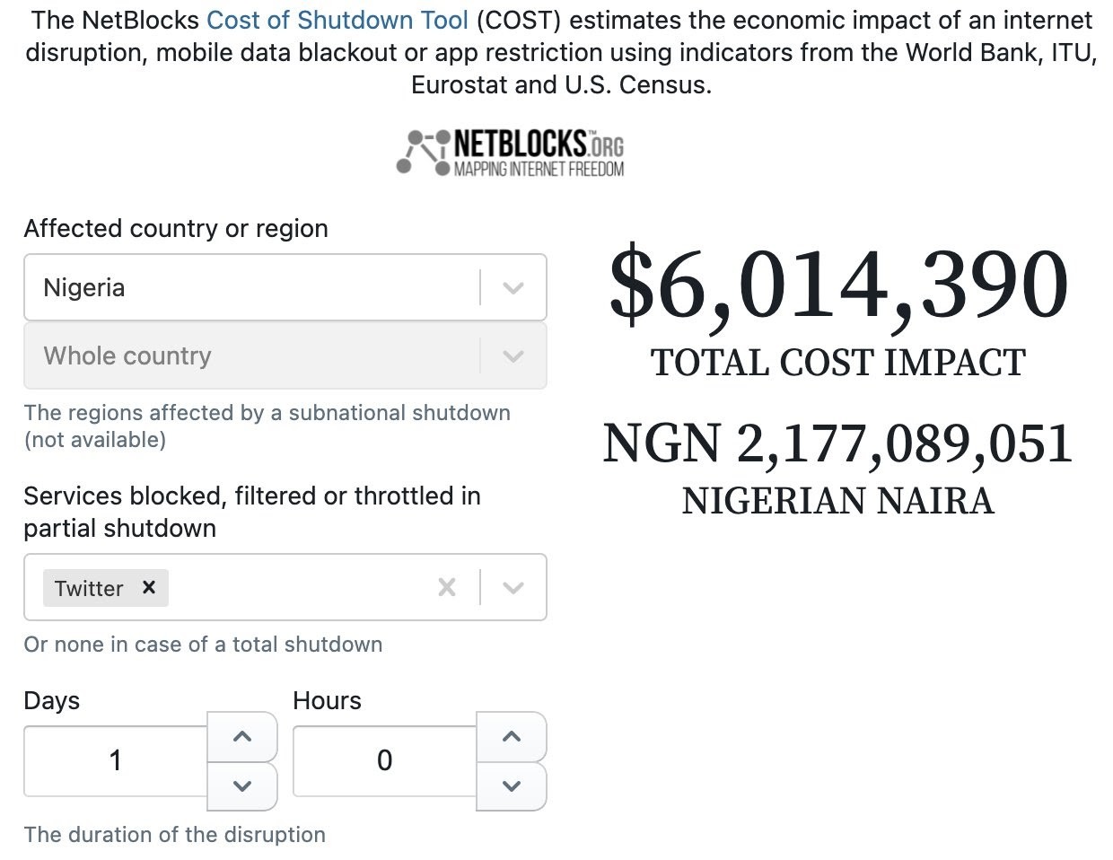Increase the Hours value by one
Viewport: 1113px width, 860px height.
tap(511, 736)
